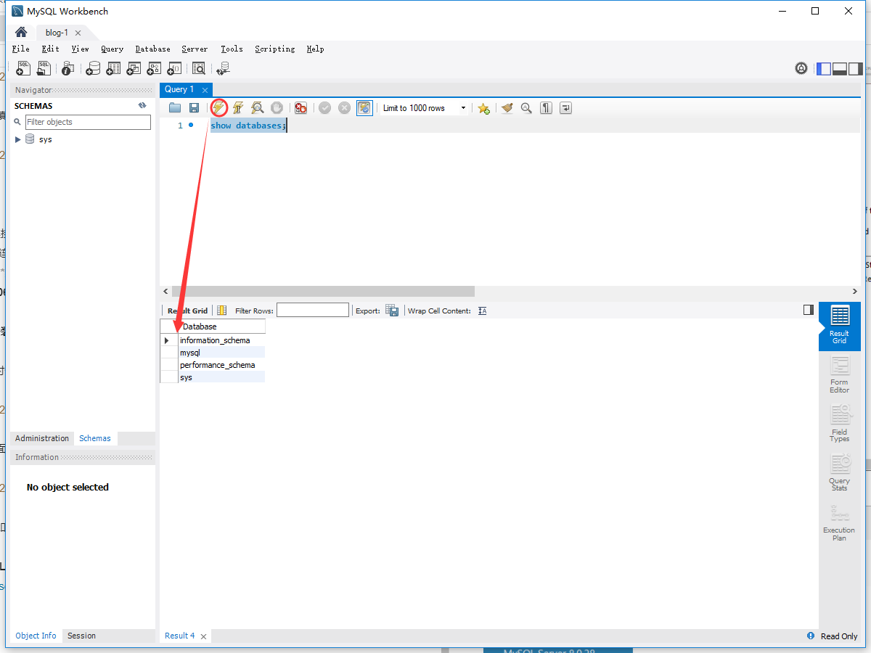Image resolution: width=871 pixels, height=653 pixels.
Task: Search table data icon
Action: 199,68
